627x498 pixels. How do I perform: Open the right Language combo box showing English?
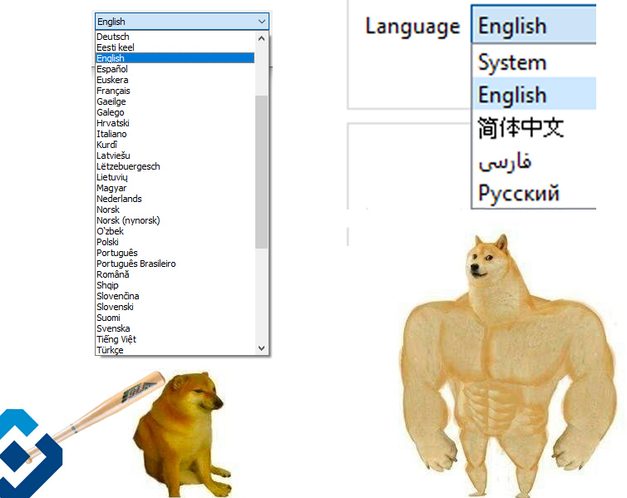[x=534, y=25]
